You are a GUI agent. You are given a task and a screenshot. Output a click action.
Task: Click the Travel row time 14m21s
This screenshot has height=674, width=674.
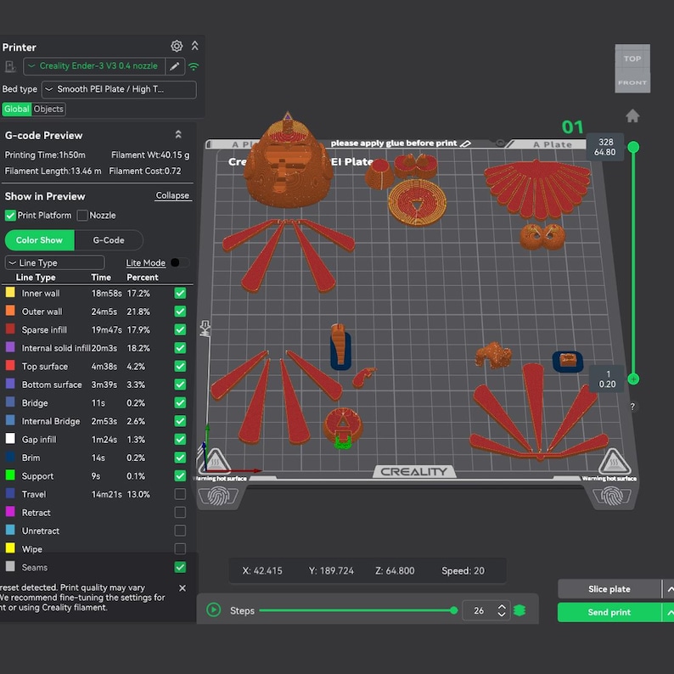[x=106, y=494]
